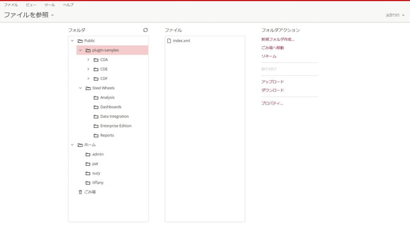The image size is (410, 227).
Task: Click the index.xml file icon
Action: 169,41
